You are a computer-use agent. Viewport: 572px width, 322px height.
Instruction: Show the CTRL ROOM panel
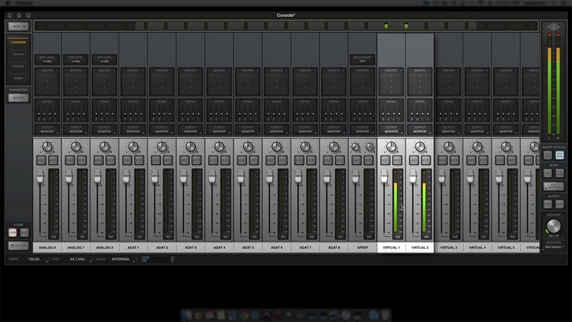pyautogui.click(x=559, y=173)
